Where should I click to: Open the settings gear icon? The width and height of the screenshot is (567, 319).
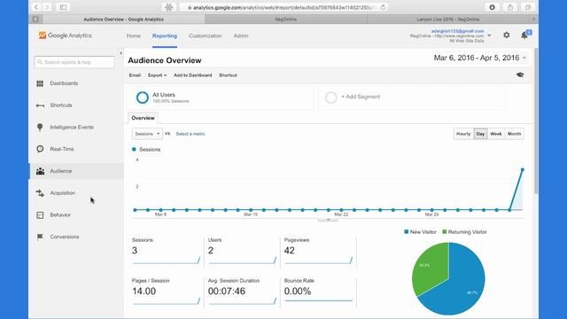(x=506, y=35)
